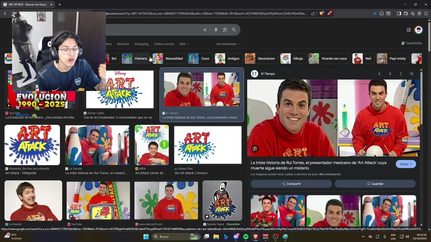Open Discord from the taskbar

[236, 237]
